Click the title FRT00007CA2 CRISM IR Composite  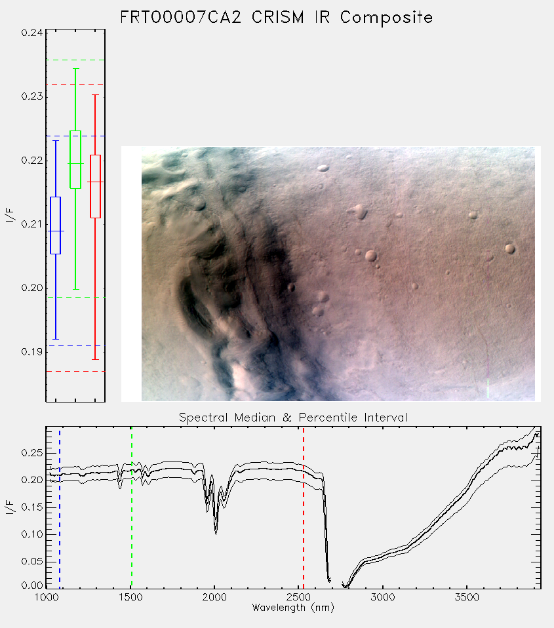click(x=277, y=18)
